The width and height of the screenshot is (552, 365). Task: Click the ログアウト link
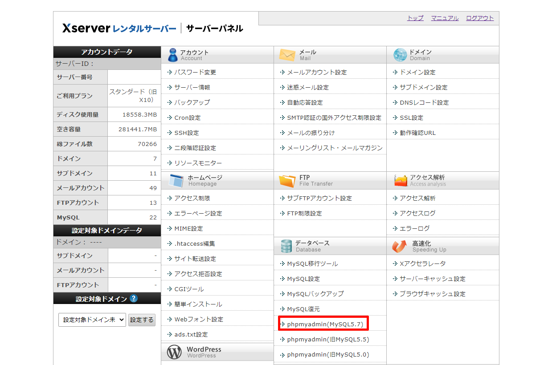point(480,18)
